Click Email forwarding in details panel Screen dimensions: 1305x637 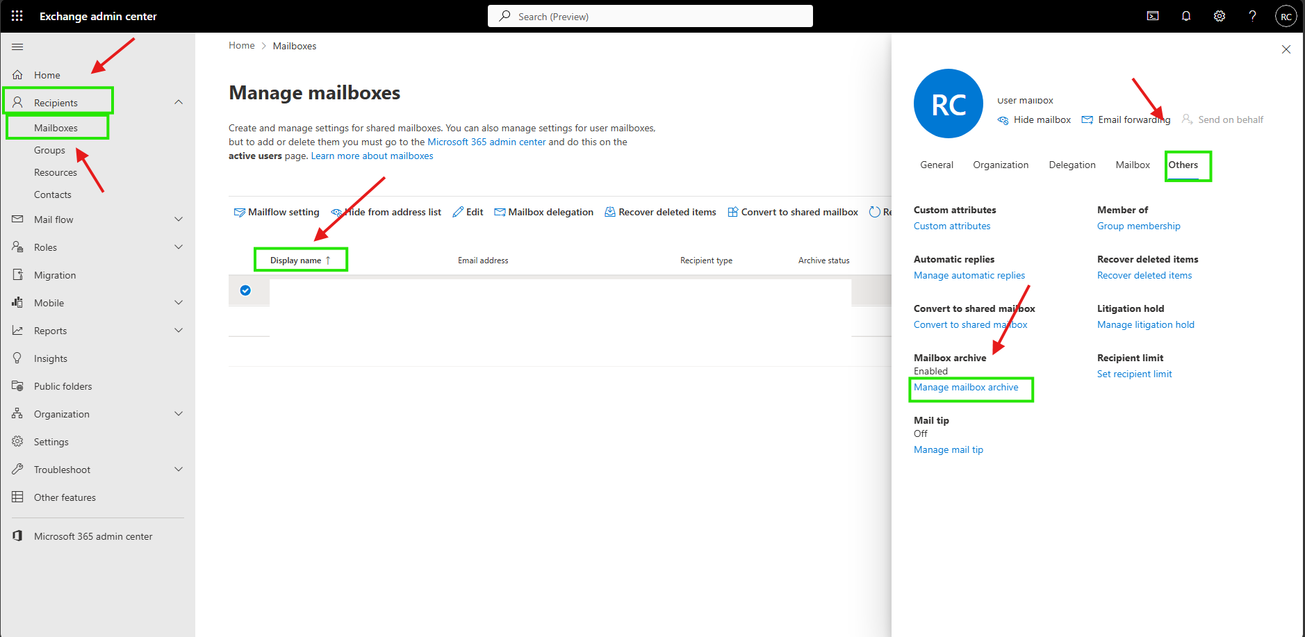pos(1126,119)
